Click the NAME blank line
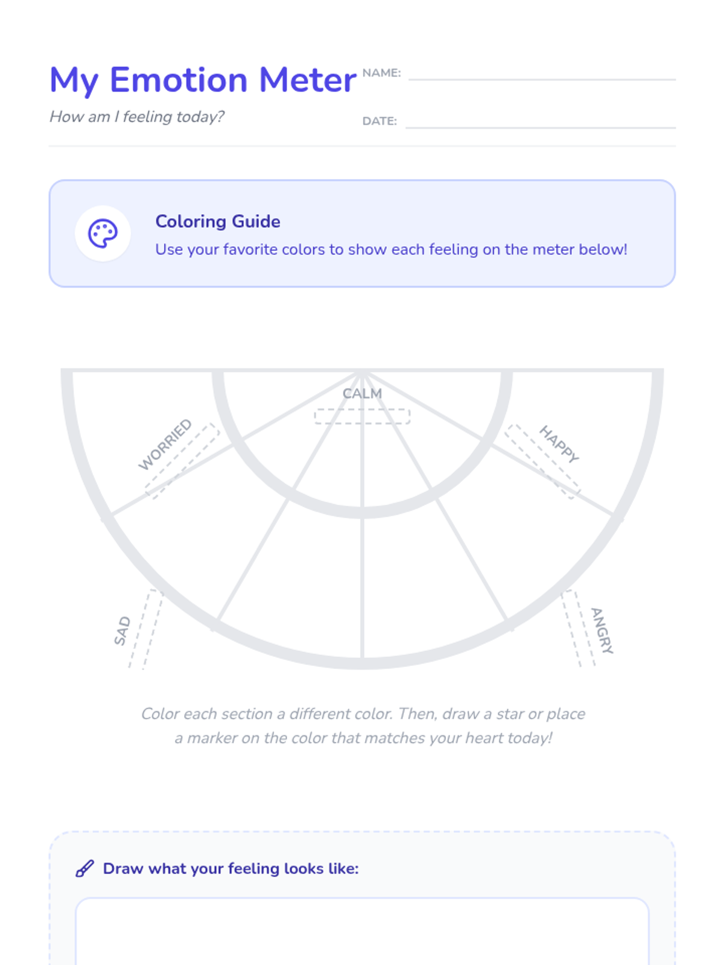 pos(541,78)
